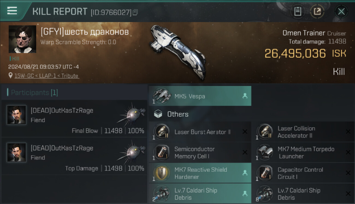355x204 pixels.
Task: Close the kill report window
Action: [341, 11]
